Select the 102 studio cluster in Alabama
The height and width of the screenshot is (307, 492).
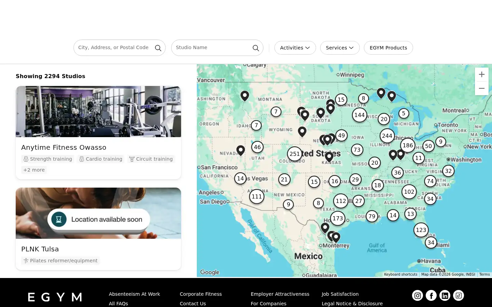pyautogui.click(x=409, y=192)
